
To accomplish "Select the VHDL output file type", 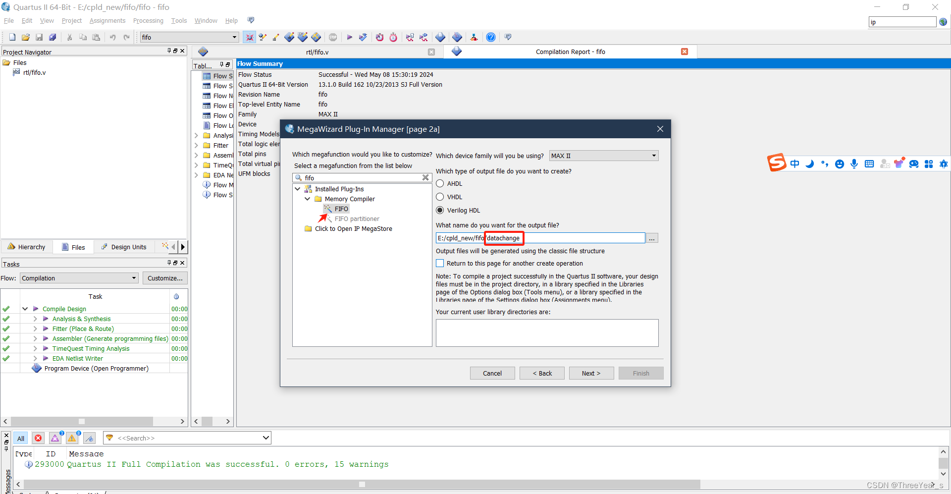I will 440,197.
